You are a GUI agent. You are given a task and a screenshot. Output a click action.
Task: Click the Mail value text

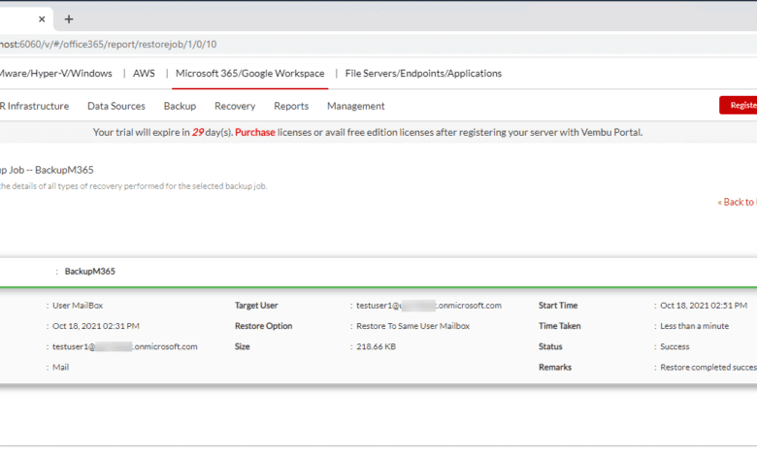[61, 367]
